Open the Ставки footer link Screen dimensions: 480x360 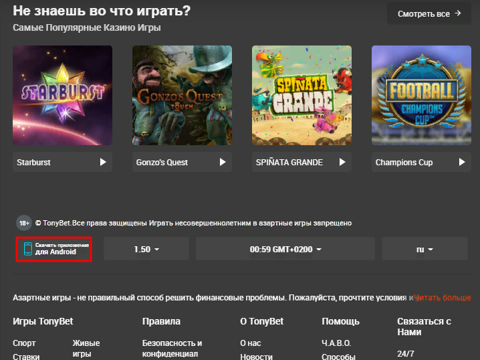coord(26,357)
